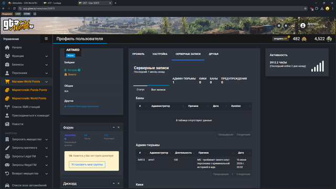Image resolution: width=336 pixels, height=189 pixels.
Task: Click the 4,522 points coin icon
Action: coord(329,39)
